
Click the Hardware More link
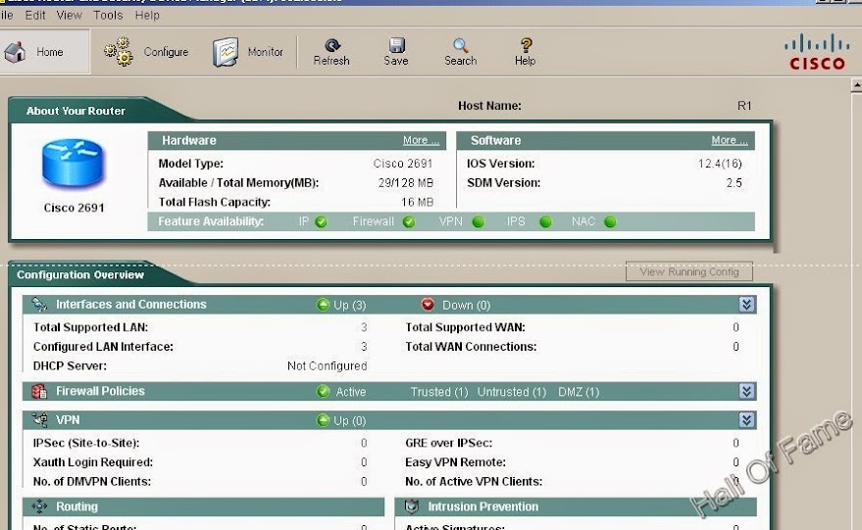[x=421, y=140]
